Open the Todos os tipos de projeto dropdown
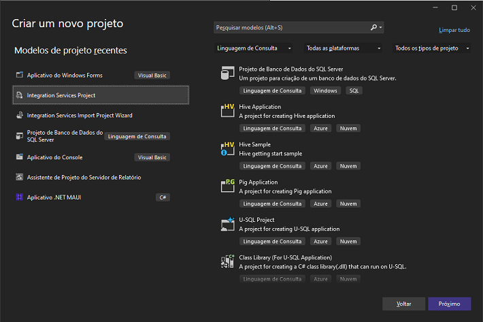Screen dimensions: 483x322 431,48
